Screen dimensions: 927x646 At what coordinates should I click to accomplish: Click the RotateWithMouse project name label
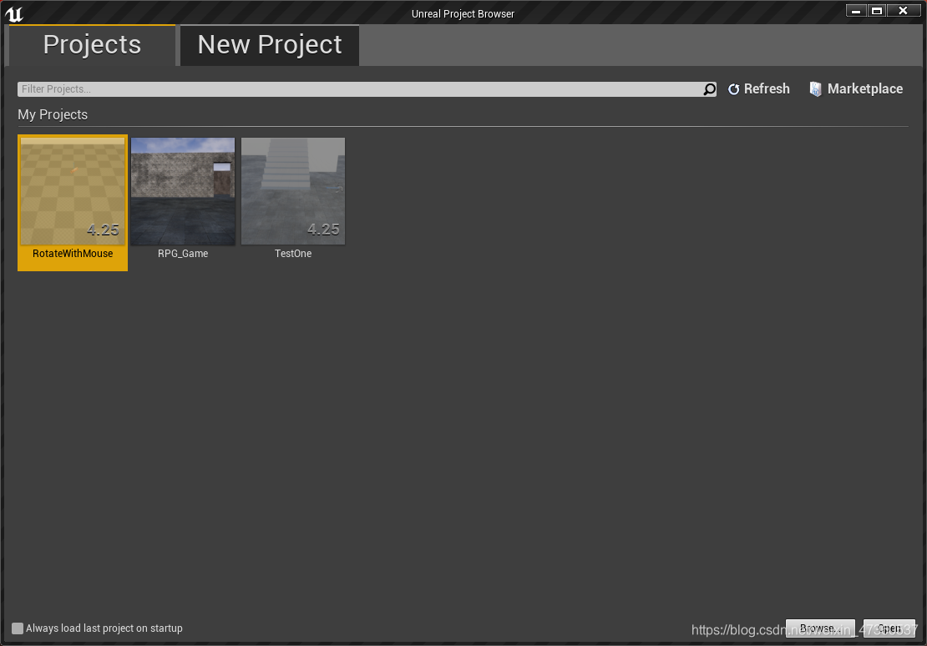73,254
